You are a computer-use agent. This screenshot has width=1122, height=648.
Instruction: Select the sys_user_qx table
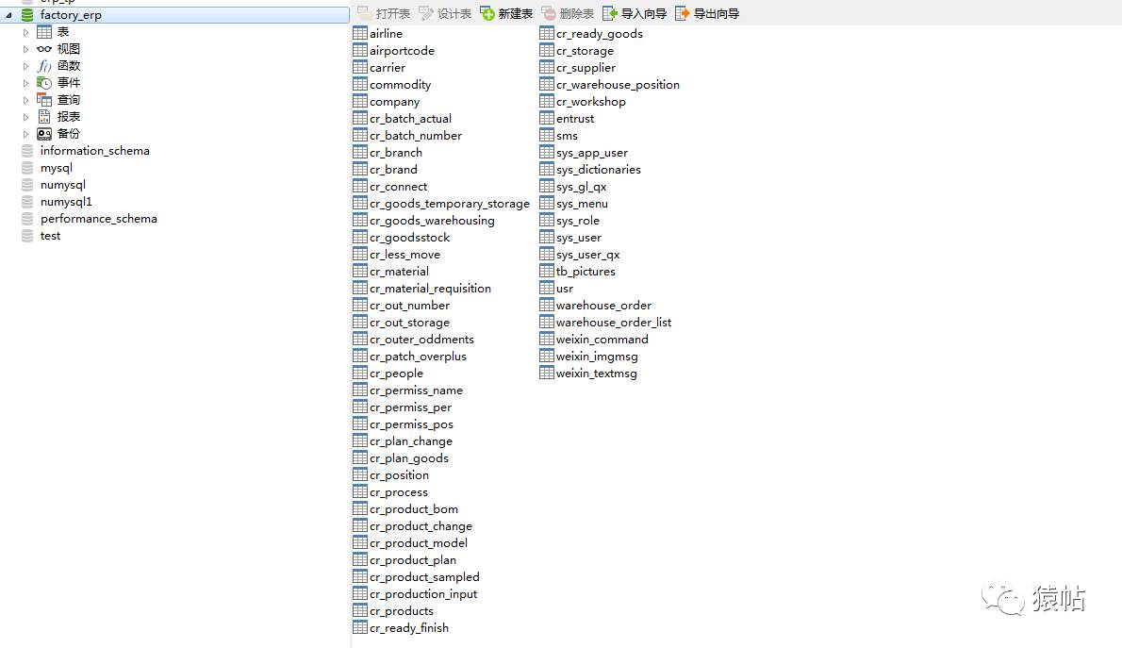587,255
